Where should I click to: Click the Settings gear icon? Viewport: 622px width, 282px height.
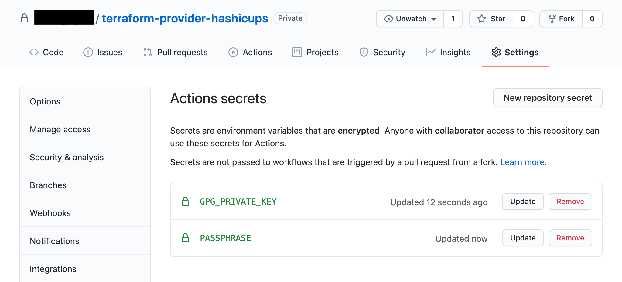496,52
